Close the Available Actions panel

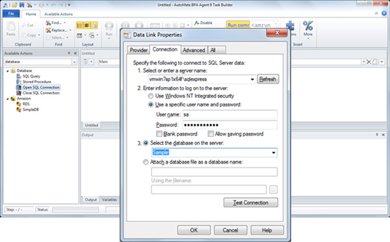pos(75,53)
